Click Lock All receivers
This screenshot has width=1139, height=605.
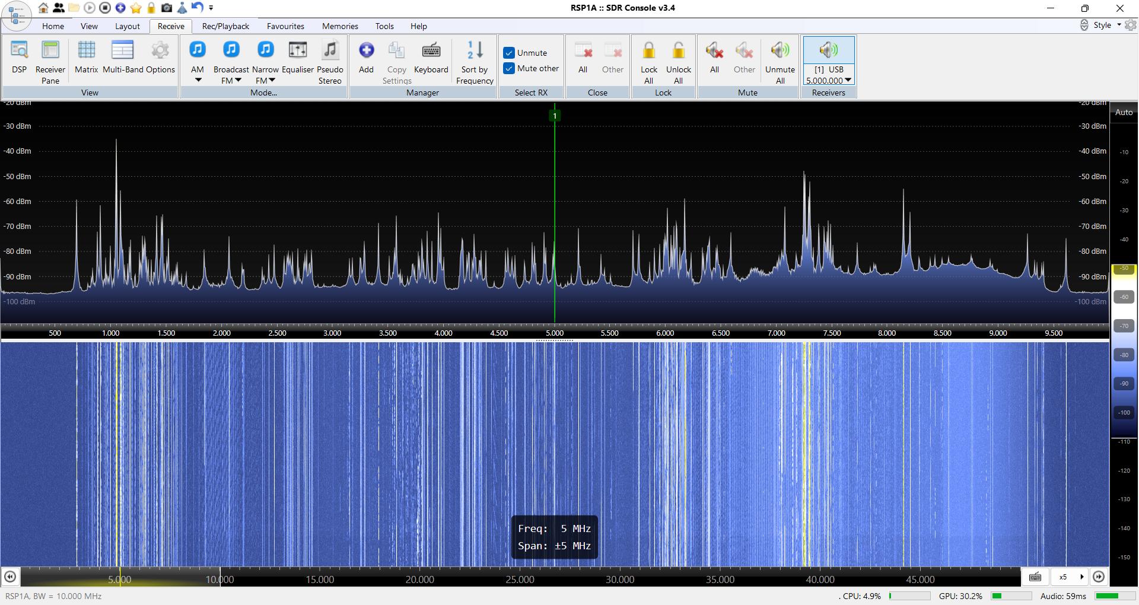click(x=649, y=62)
